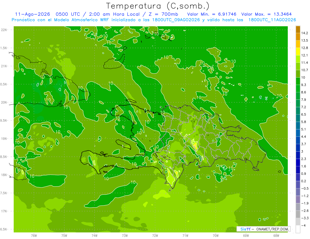
Task: Click the "71W" longitude axis label
Action: click(185, 235)
